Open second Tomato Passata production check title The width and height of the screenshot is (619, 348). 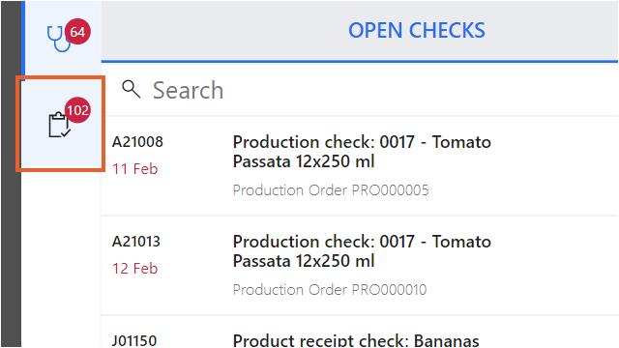click(362, 251)
